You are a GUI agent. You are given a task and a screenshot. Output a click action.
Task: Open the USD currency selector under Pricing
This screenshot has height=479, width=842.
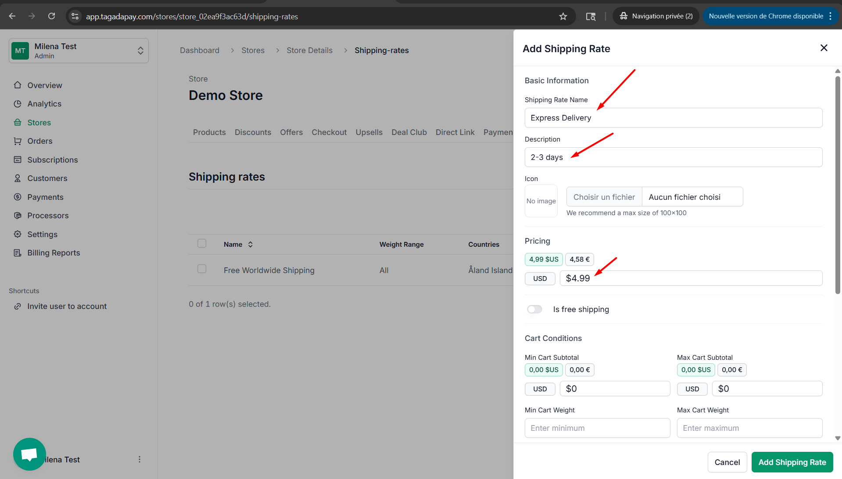[540, 278]
